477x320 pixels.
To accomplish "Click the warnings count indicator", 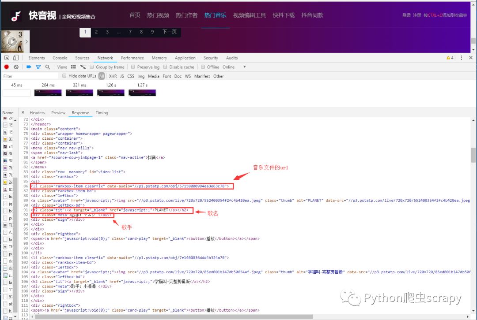I will pyautogui.click(x=450, y=58).
